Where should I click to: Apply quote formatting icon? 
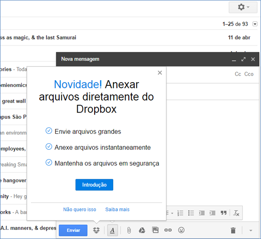(x=223, y=213)
